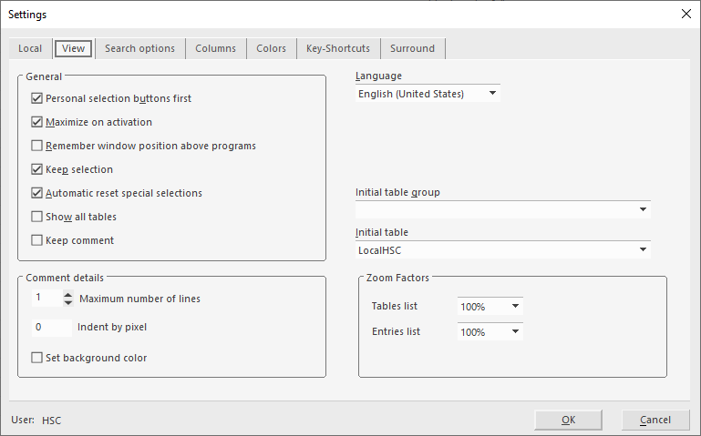Viewport: 701px width, 436px height.
Task: Decrease maximum number of lines with down arrow
Action: pos(68,303)
